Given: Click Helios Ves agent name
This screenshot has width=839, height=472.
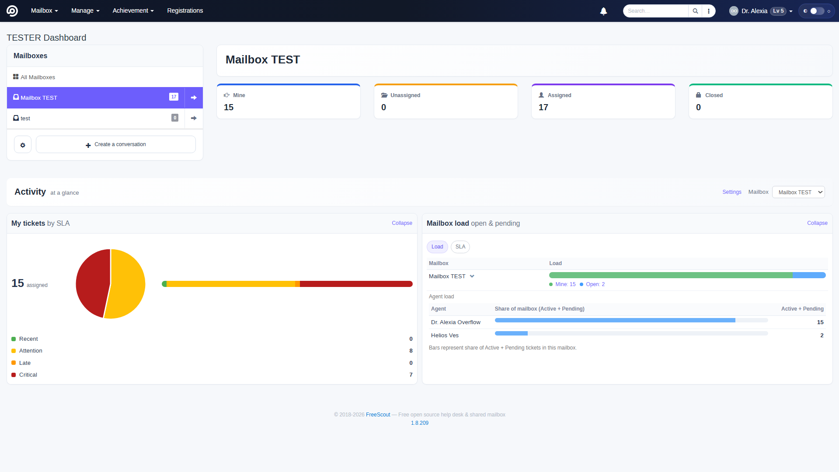Looking at the screenshot, I should [445, 336].
